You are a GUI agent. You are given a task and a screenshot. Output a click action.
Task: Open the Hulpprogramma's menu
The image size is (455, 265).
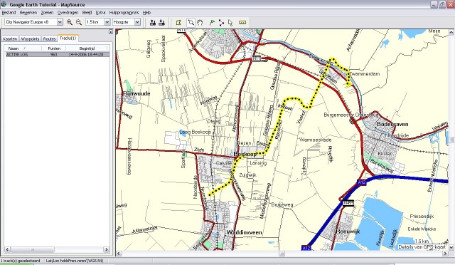pos(124,13)
